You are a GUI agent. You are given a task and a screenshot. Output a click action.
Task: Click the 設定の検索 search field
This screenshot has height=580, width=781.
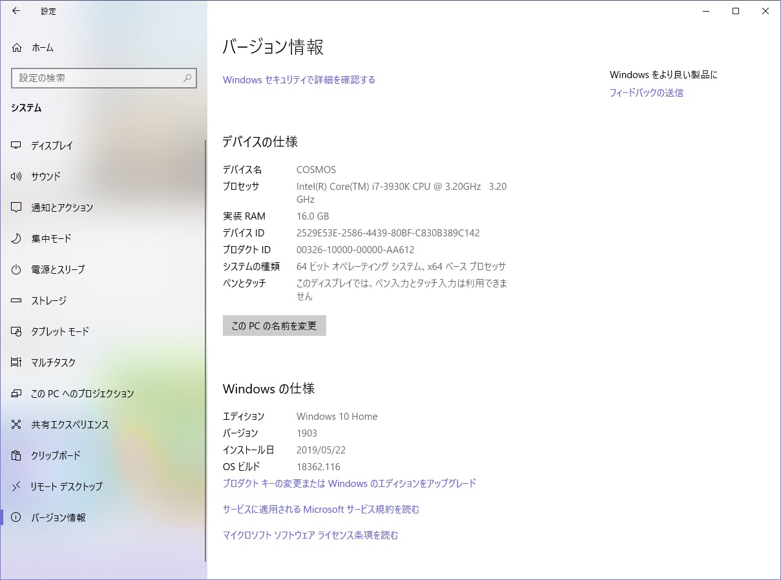104,78
